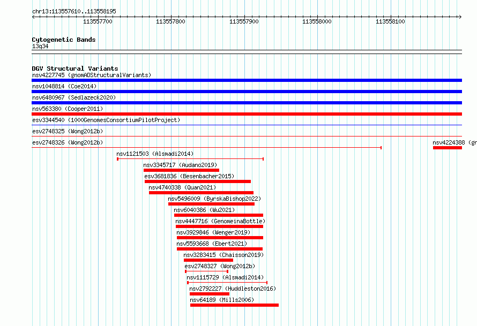Click the ruler's left arrow end
Viewport: 477px width, 326px height.
pos(33,17)
